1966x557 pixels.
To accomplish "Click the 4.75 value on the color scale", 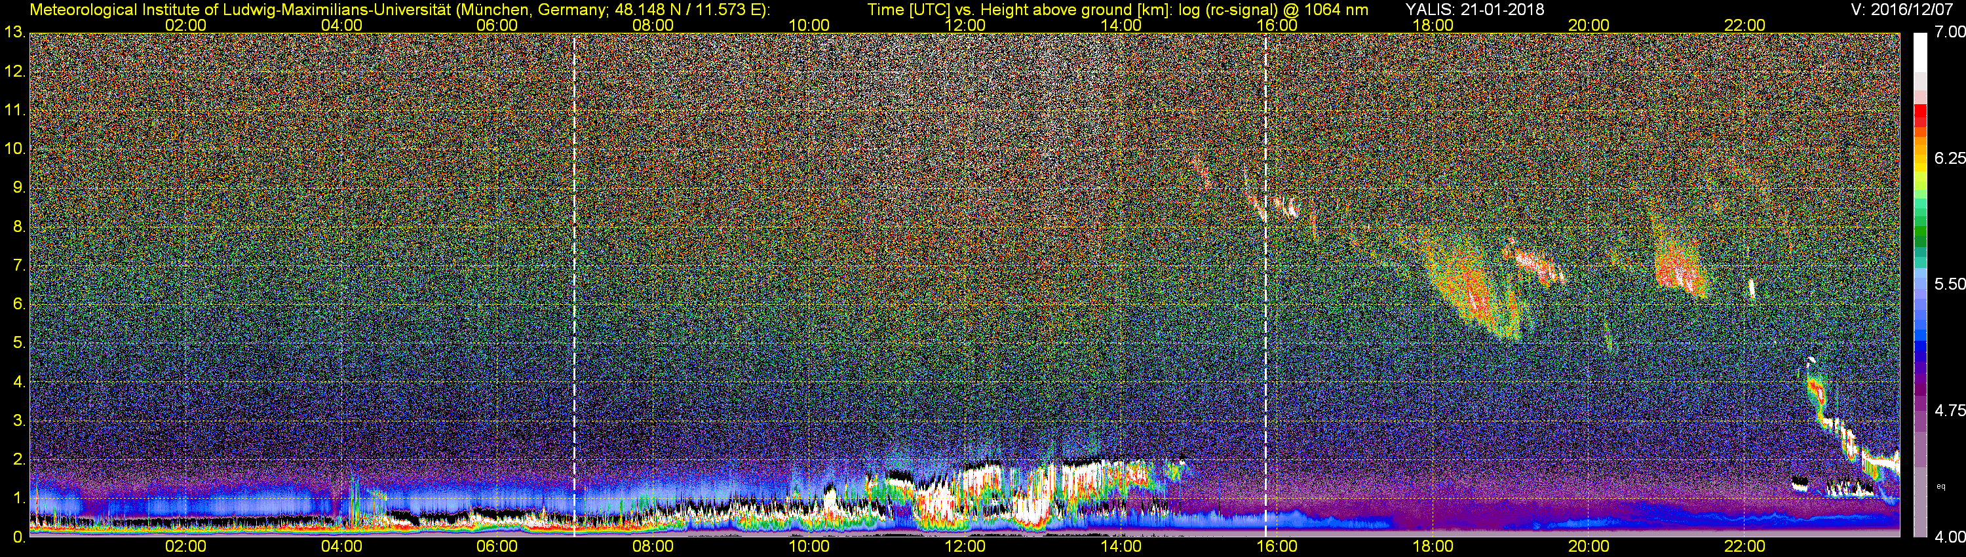I will [x=1950, y=410].
